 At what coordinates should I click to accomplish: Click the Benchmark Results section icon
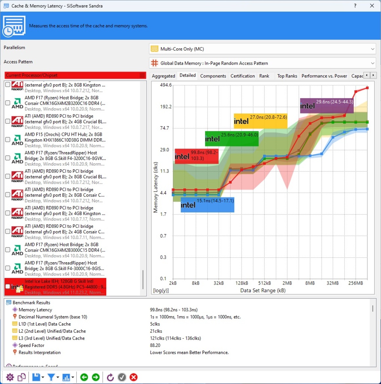[9, 303]
